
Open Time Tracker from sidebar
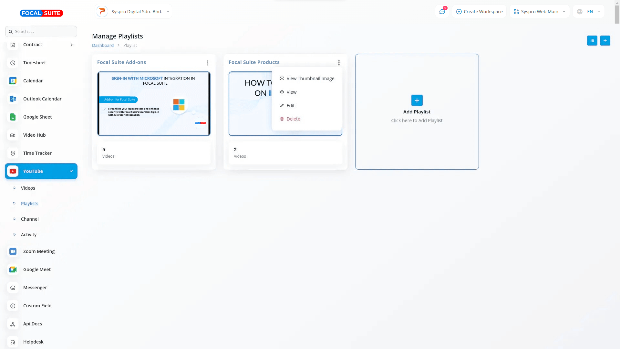coord(37,153)
